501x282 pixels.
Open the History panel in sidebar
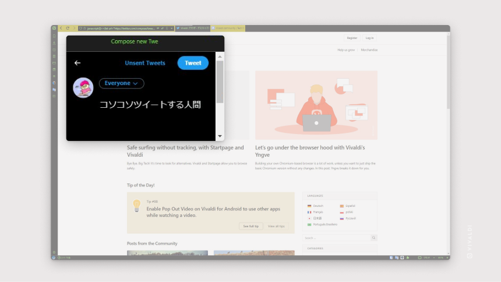54,50
